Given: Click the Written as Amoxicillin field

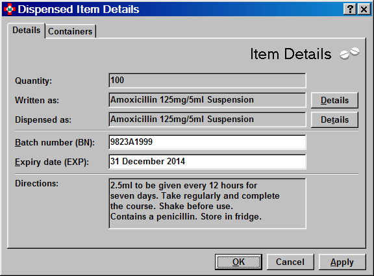Looking at the screenshot, I should click(x=207, y=100).
